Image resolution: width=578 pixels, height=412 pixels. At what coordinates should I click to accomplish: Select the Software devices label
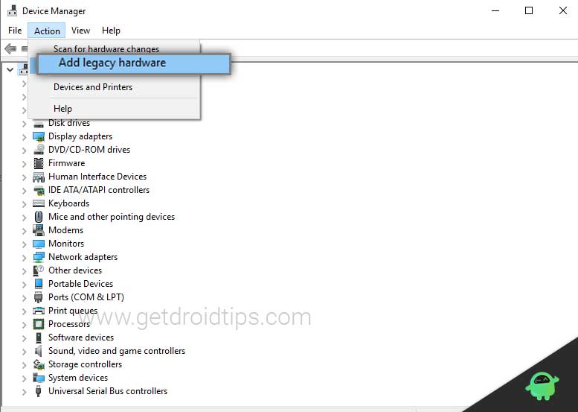tap(81, 337)
